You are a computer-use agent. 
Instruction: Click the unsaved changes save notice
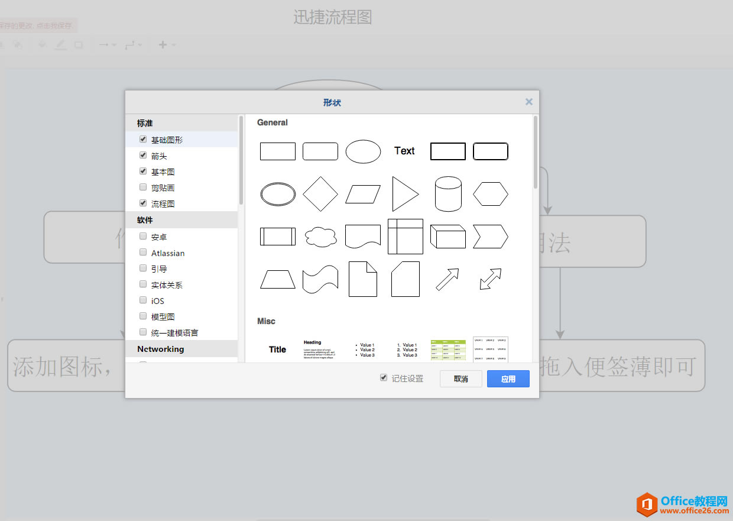click(38, 25)
